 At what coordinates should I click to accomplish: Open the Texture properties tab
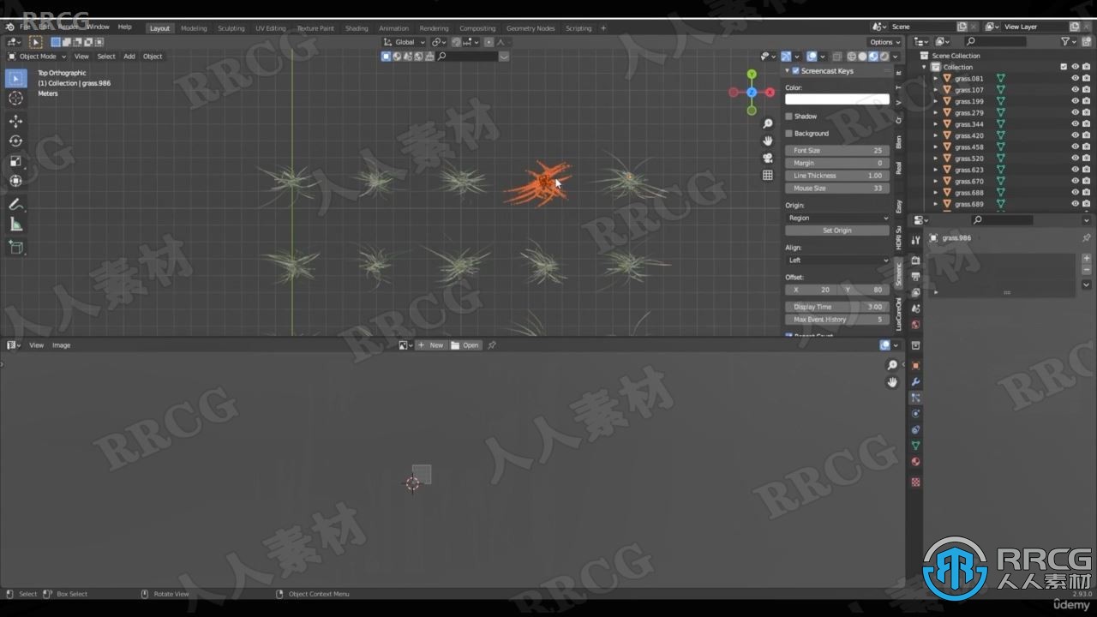tap(915, 482)
